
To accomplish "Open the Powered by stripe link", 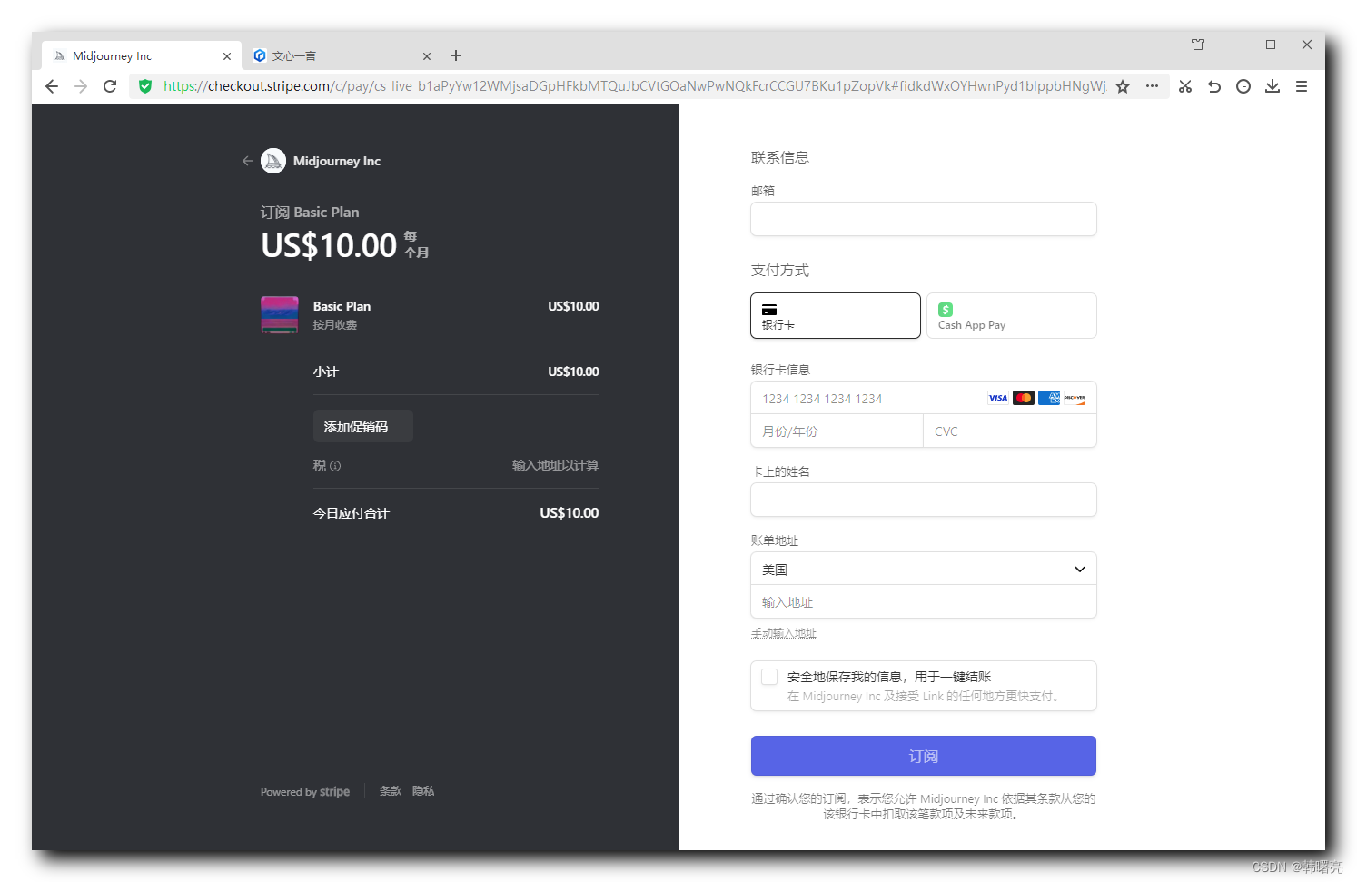I will pos(305,792).
